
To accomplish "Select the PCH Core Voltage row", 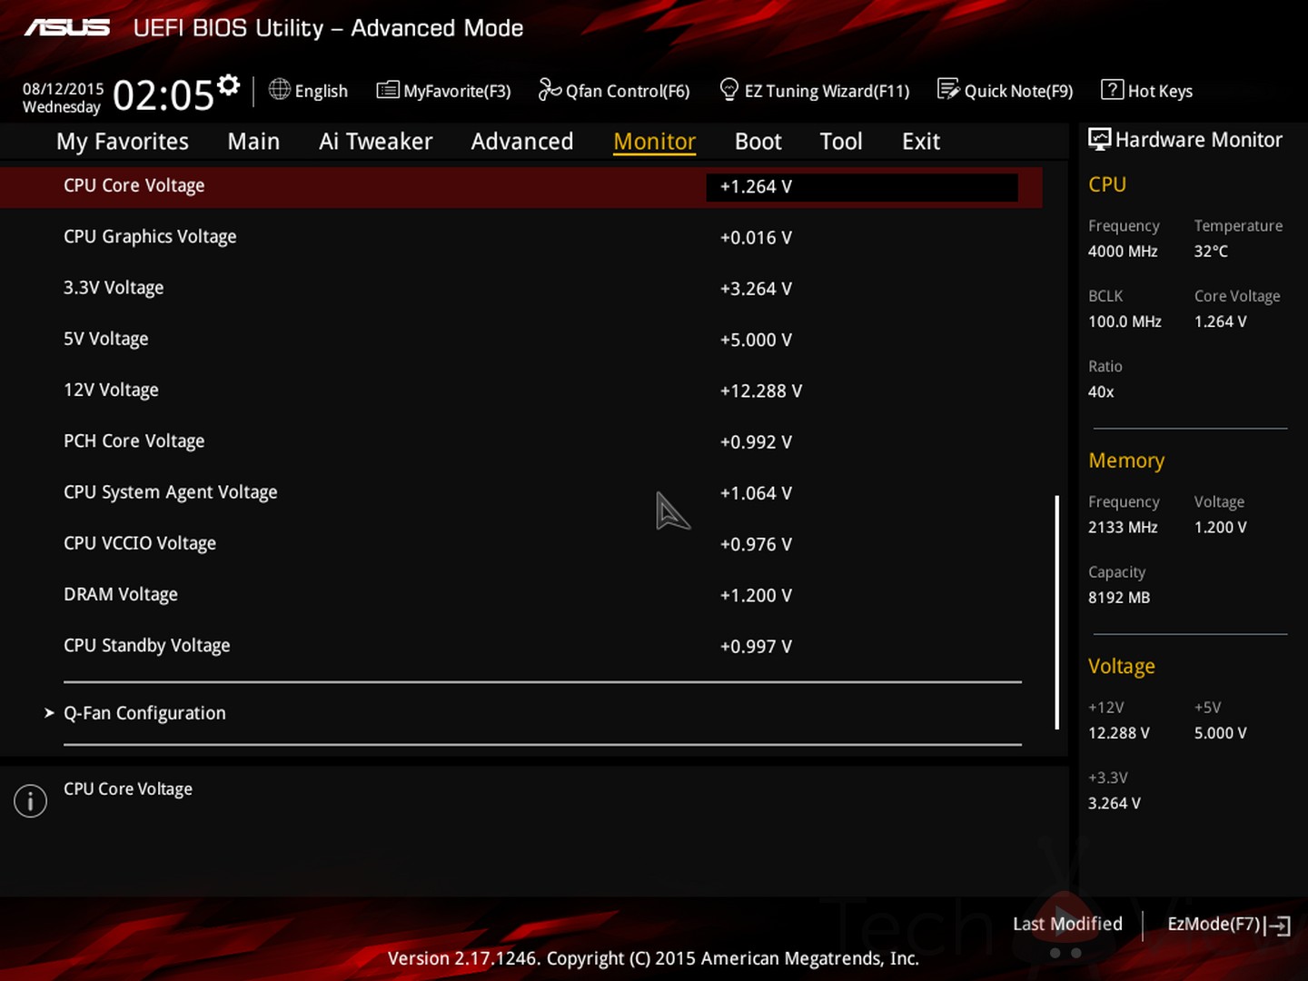I will tap(521, 441).
